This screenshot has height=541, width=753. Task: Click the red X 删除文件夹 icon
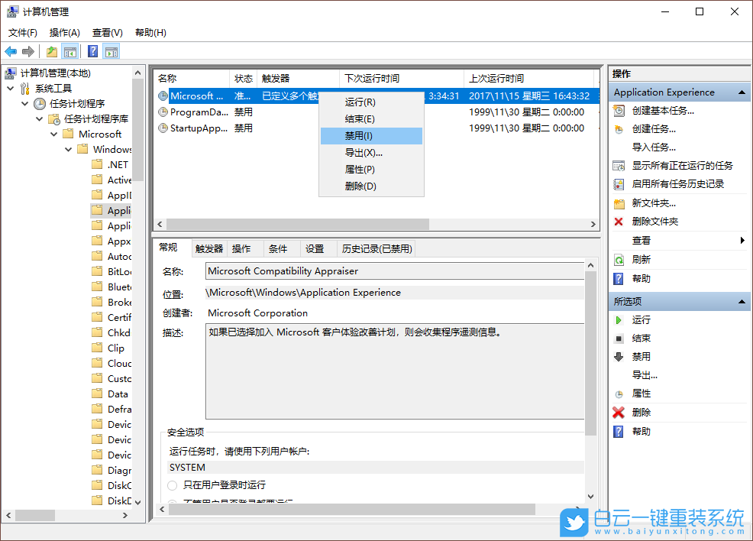[619, 221]
